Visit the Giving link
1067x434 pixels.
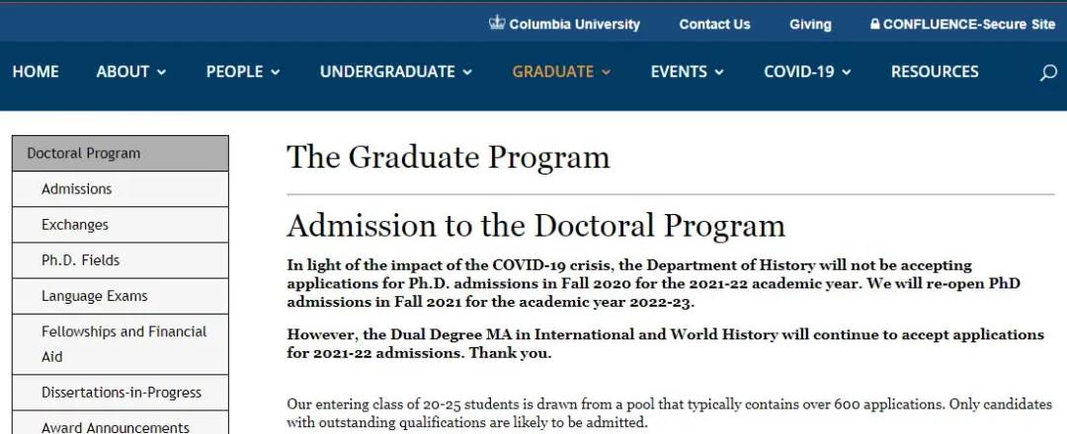(x=810, y=25)
